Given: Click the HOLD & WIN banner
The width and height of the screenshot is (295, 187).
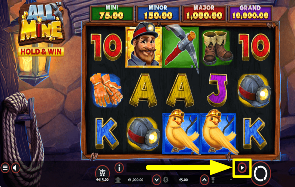Looking at the screenshot, I should (41, 52).
